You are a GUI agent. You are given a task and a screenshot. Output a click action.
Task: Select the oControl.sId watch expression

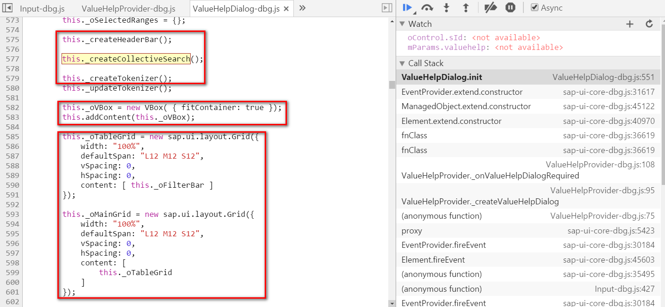click(473, 38)
